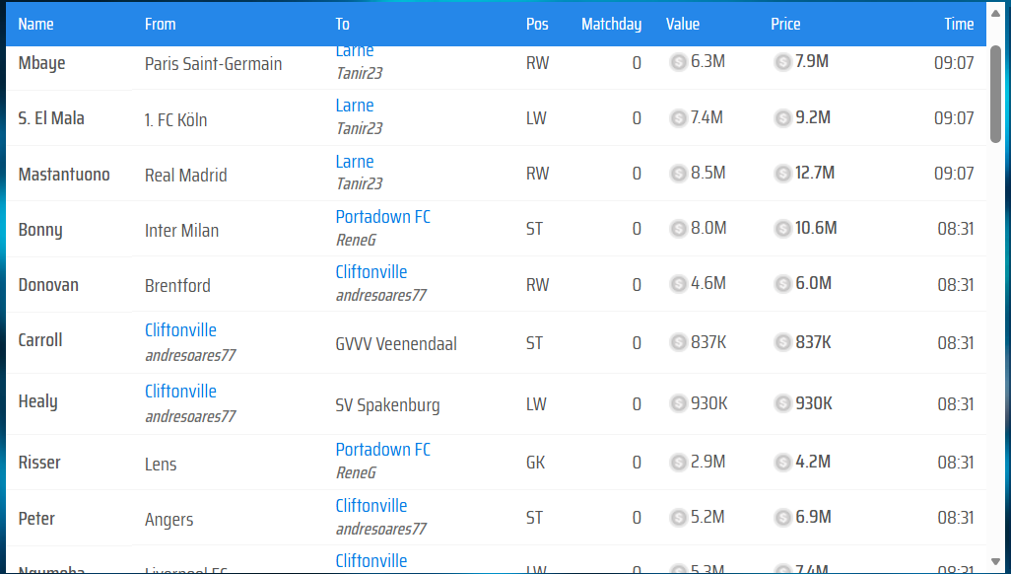
Task: Click the coin icon beside Healy's 930K value
Action: point(679,403)
